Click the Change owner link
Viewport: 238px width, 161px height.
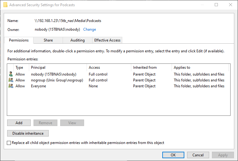point(90,29)
